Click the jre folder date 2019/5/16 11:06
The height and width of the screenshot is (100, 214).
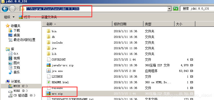[x=125, y=48]
